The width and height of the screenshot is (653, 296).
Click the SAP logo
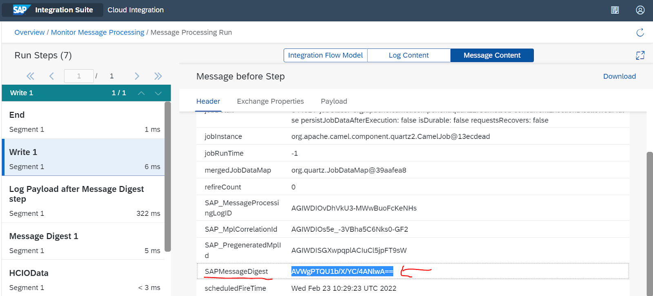tap(21, 10)
